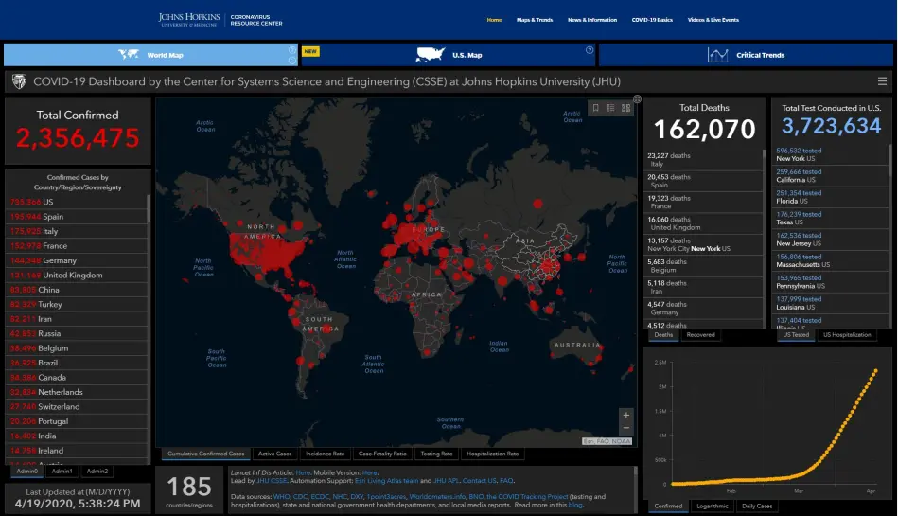Screen dimensions: 898x516
Task: Switch map to Active Cases
Action: click(275, 454)
